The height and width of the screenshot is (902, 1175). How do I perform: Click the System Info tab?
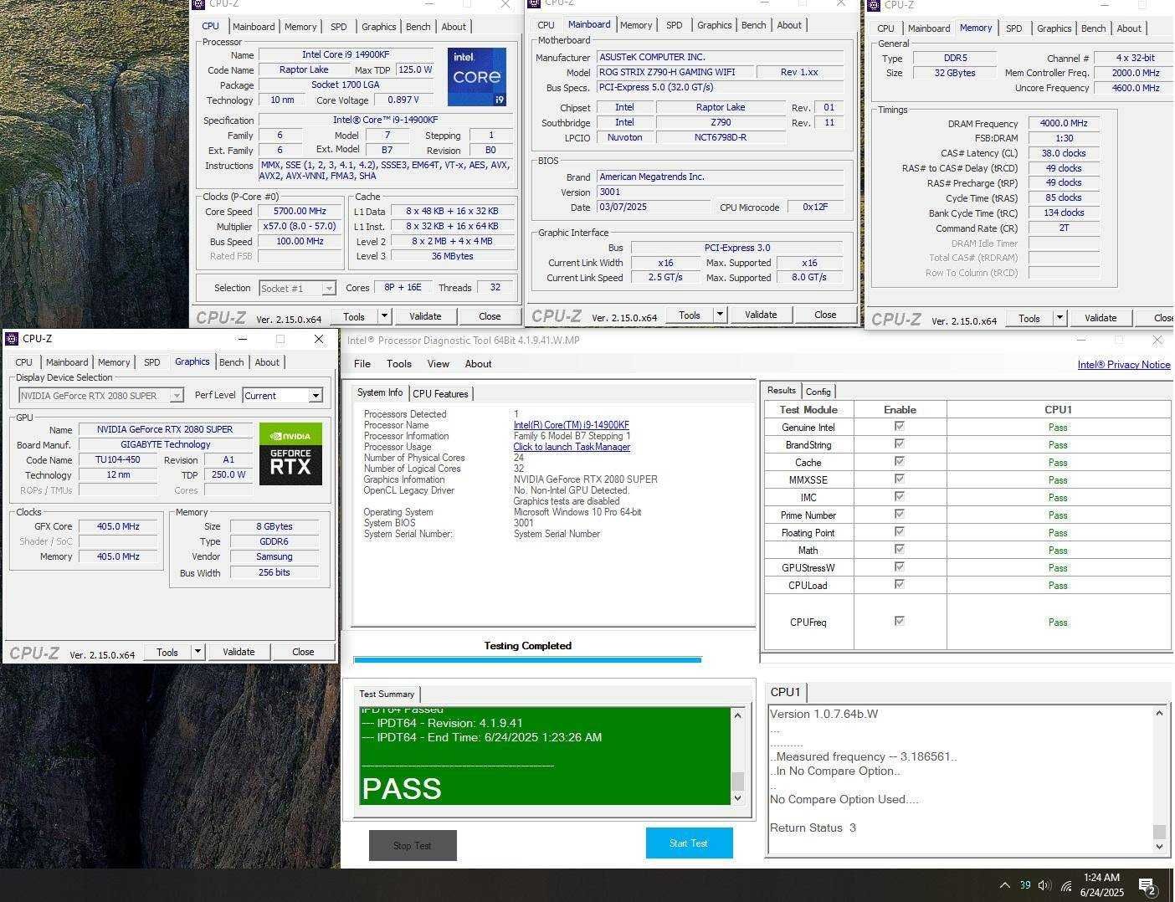pos(380,393)
